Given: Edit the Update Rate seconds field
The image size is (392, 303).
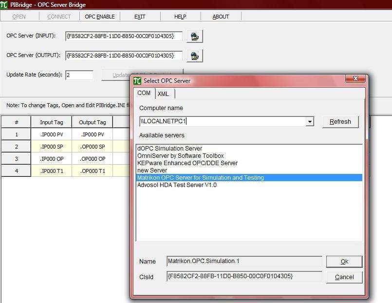Looking at the screenshot, I should click(x=79, y=75).
